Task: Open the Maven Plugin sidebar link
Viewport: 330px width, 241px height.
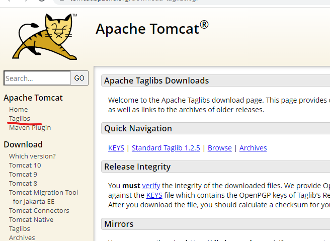Action: tap(30, 128)
